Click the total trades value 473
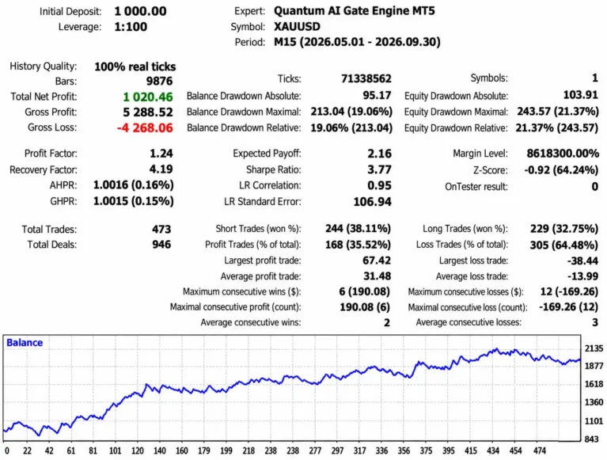Image resolution: width=607 pixels, height=460 pixels. 161,230
